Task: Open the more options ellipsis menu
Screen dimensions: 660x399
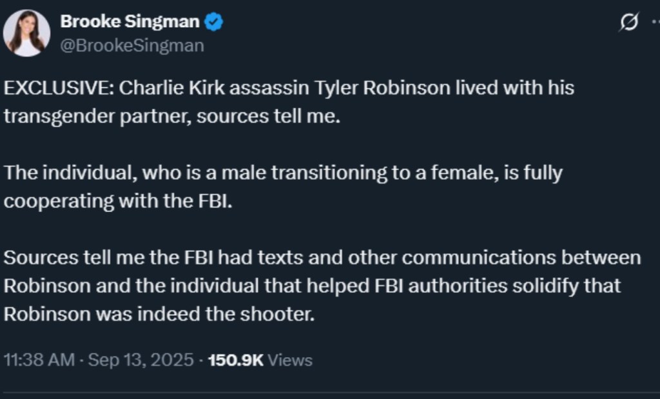Action: tap(654, 22)
